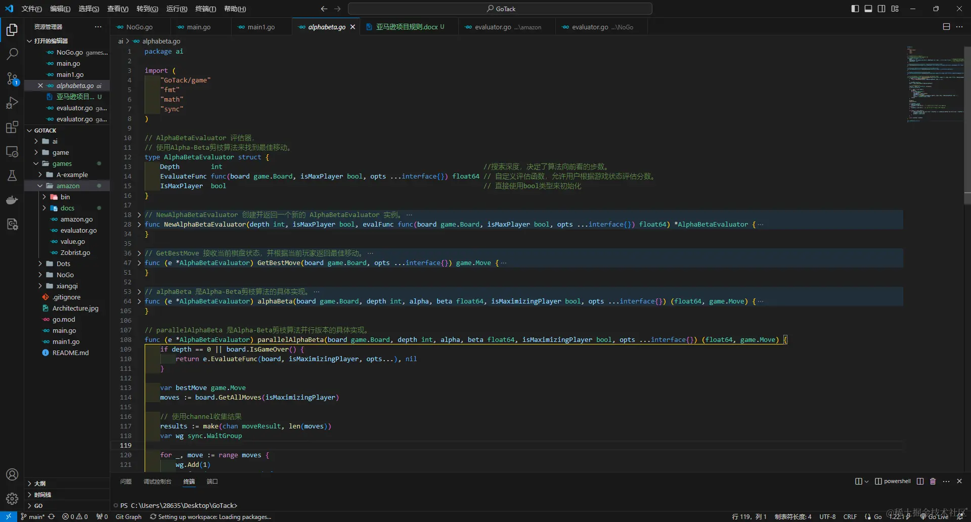Open Source Control view with badge
Screen dimensions: 971x522
(12, 78)
